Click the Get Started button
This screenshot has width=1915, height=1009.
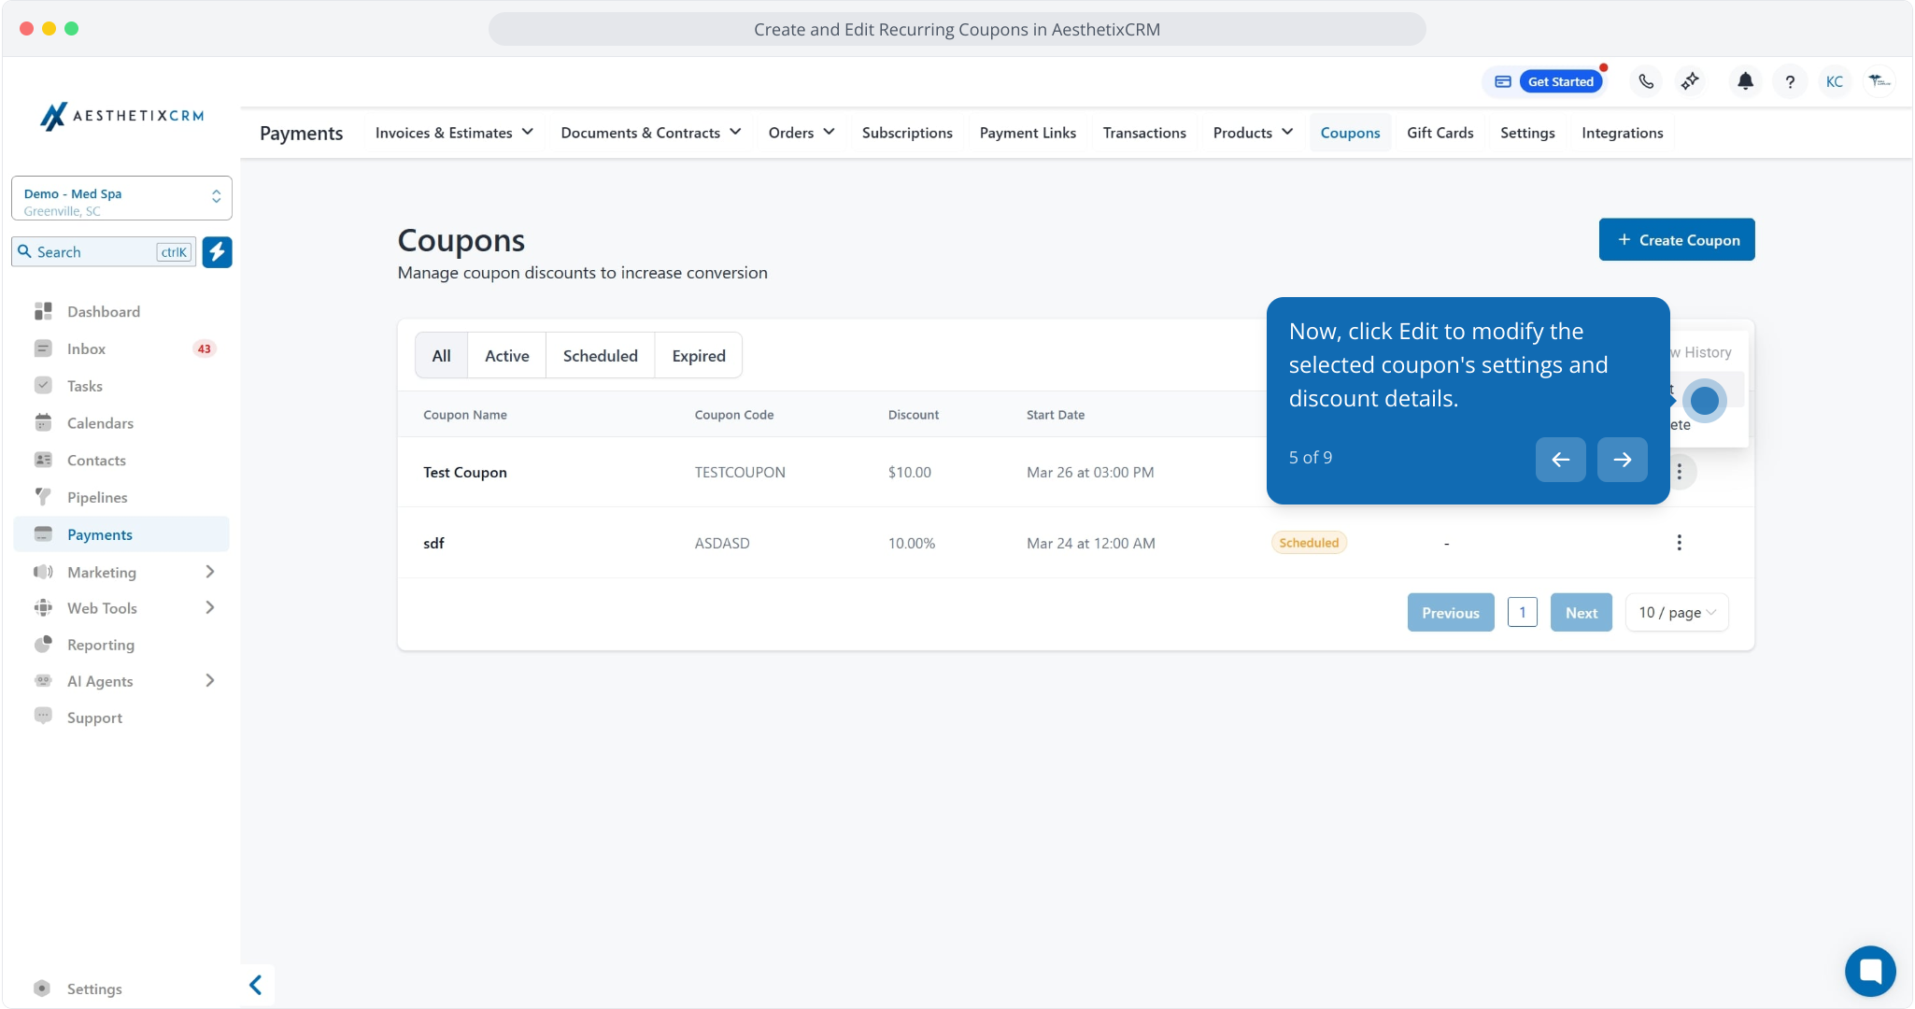point(1560,81)
